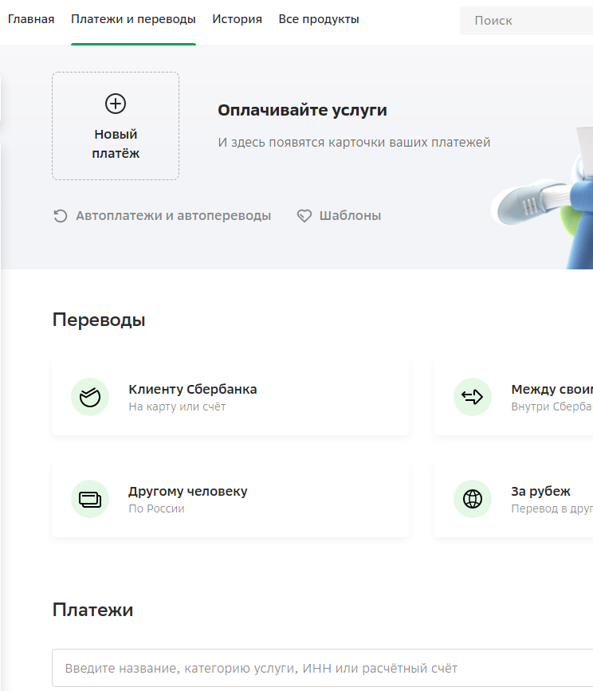Click the globe icon for abroad transfer
The height and width of the screenshot is (691, 593).
[473, 499]
